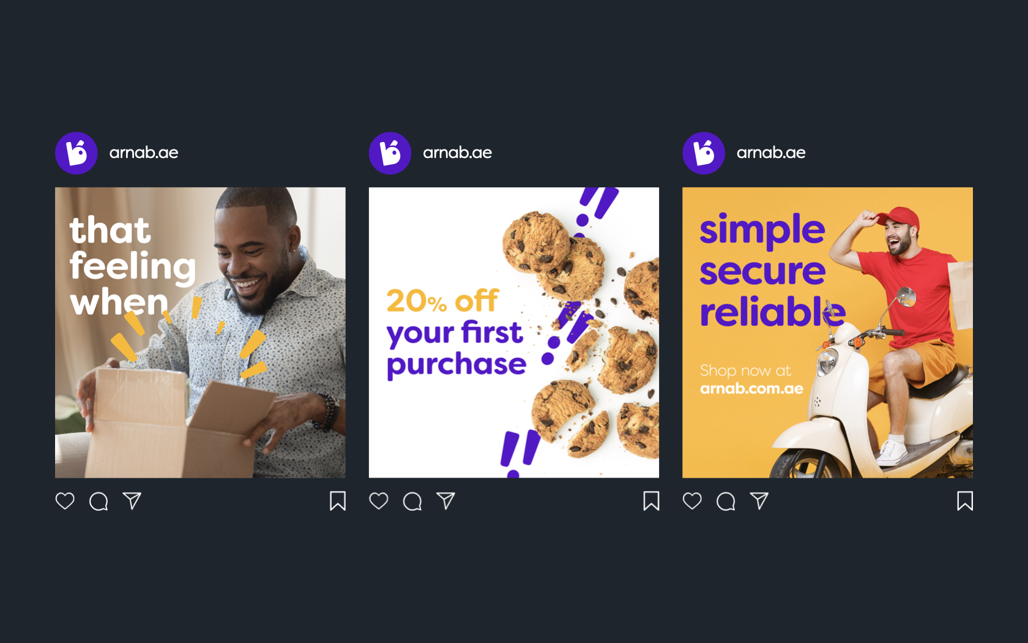
Task: Click arnab.ae username above the scooter post
Action: coord(771,152)
